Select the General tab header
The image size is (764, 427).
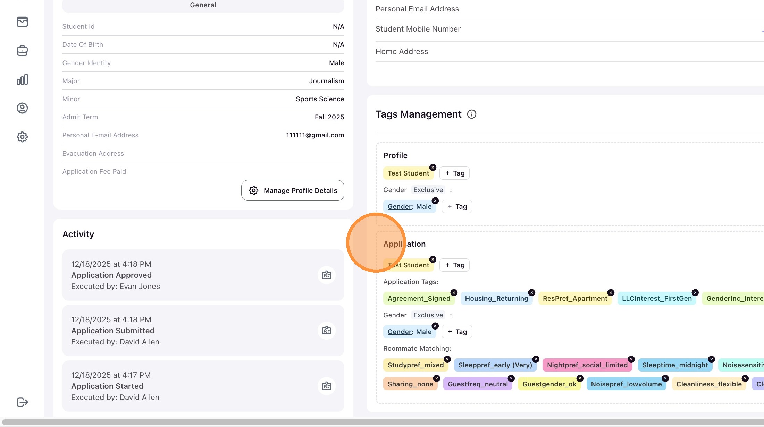point(203,5)
